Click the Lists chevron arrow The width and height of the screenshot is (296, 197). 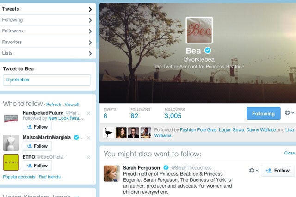click(90, 53)
